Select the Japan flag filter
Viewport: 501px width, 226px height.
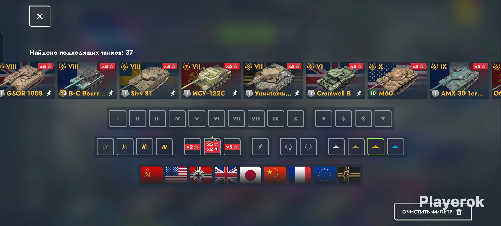(x=250, y=175)
